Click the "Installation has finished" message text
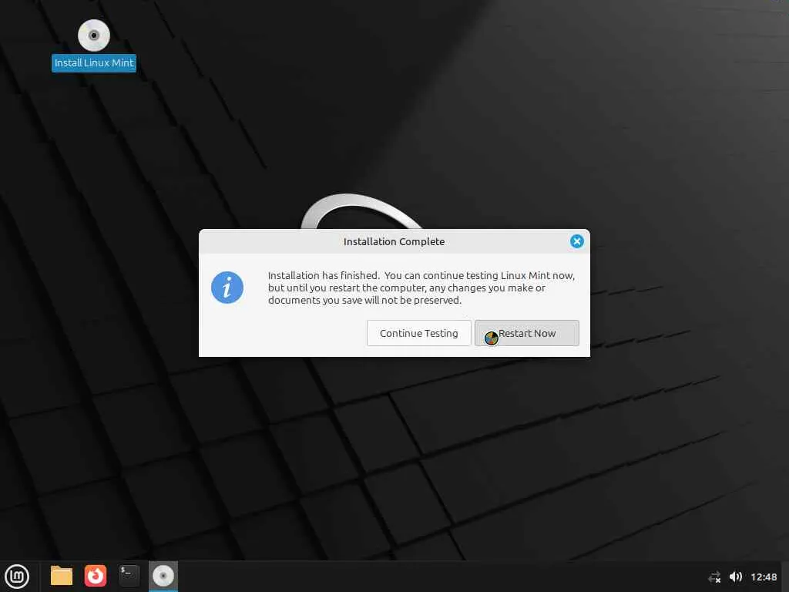The width and height of the screenshot is (789, 592). click(x=421, y=288)
